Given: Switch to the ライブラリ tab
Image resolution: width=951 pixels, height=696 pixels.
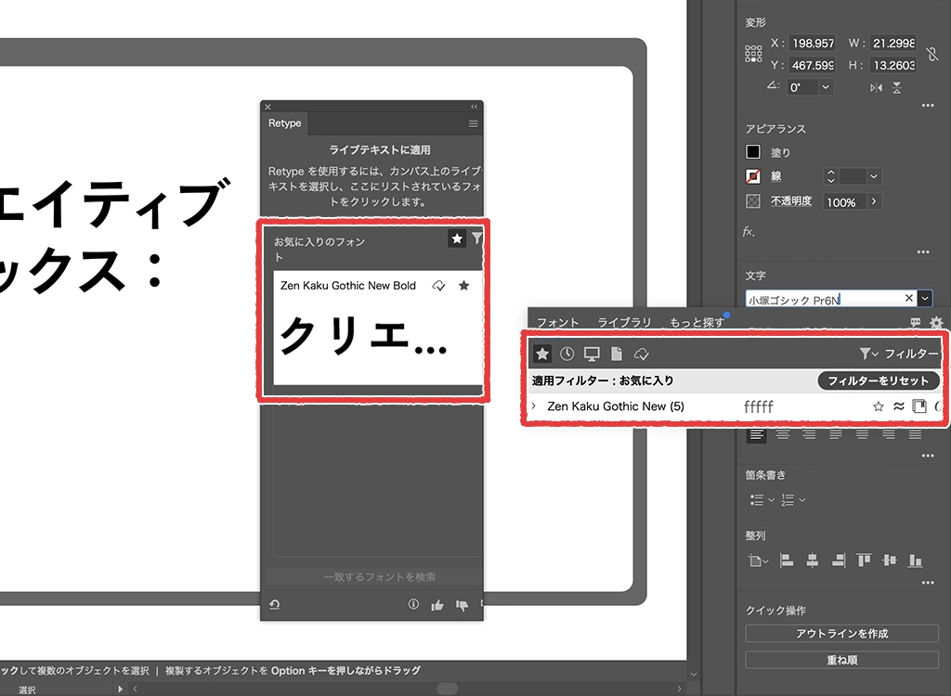Looking at the screenshot, I should coord(623,323).
